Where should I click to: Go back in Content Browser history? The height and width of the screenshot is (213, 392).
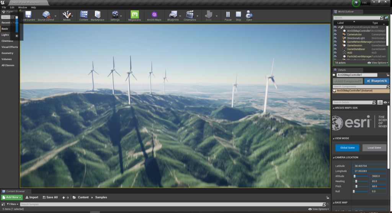pos(64,197)
